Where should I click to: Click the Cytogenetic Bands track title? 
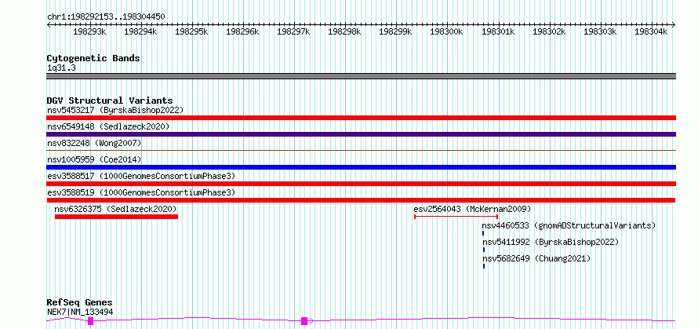93,58
